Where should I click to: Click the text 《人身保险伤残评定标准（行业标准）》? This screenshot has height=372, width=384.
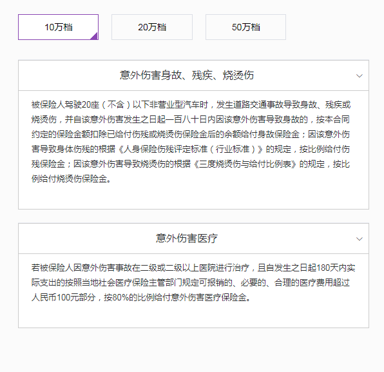(x=190, y=149)
